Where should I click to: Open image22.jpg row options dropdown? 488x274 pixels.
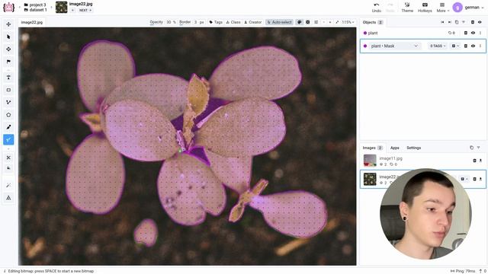tap(464, 179)
